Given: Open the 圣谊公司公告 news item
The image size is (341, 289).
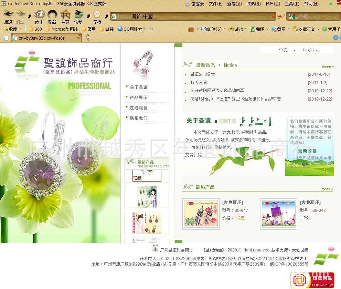Looking at the screenshot, I should (x=203, y=74).
